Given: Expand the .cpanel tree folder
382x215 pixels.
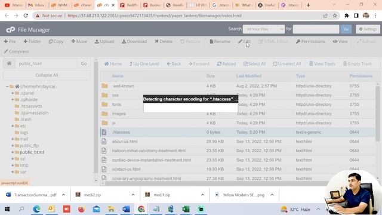Looking at the screenshot, I should 13,93.
